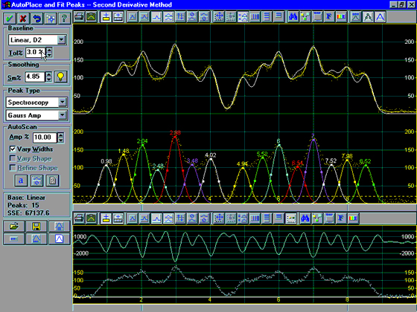The width and height of the screenshot is (417, 312).
Task: Click the printer icon in the top graph toolbar
Action: click(79, 16)
